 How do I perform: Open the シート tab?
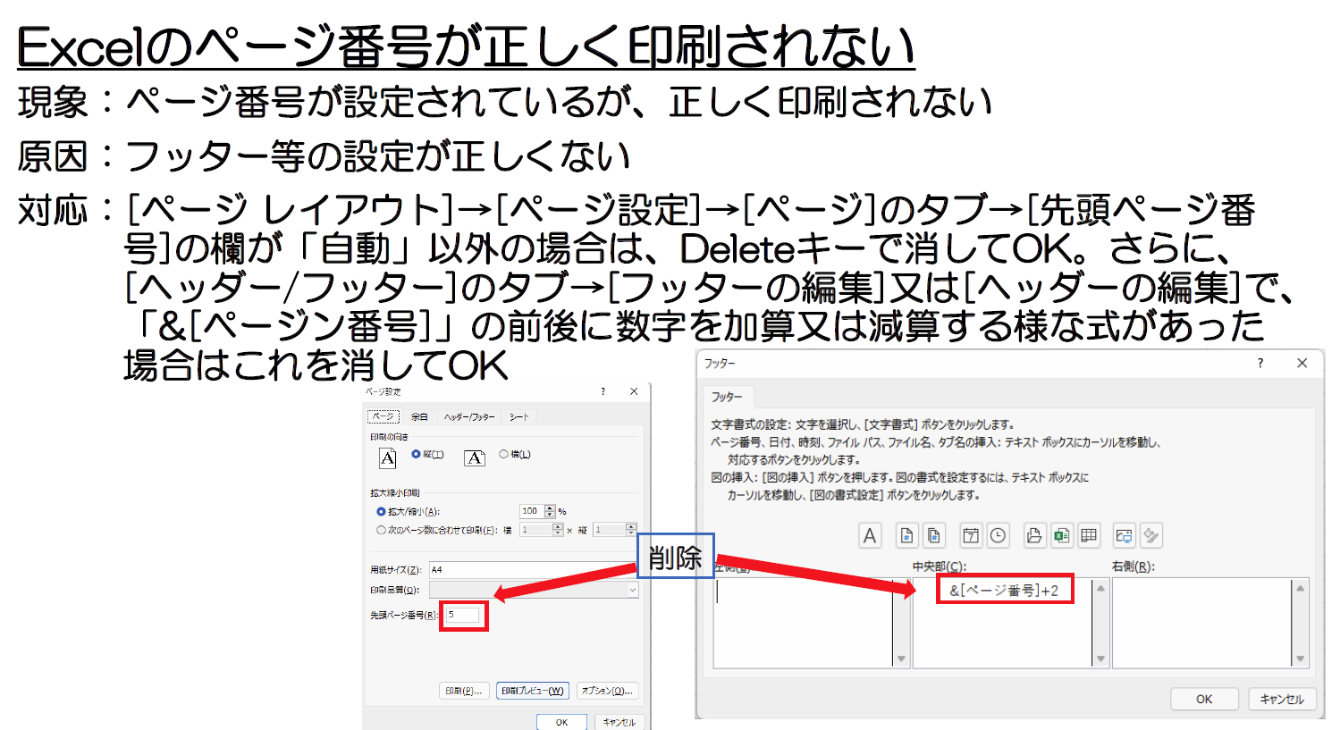pyautogui.click(x=518, y=417)
